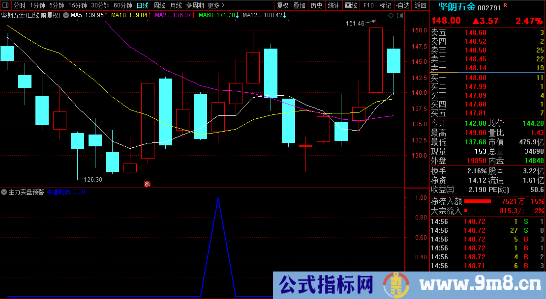Open the 叠加 overlay function
Screen dimensions: 546x299
click(299, 5)
